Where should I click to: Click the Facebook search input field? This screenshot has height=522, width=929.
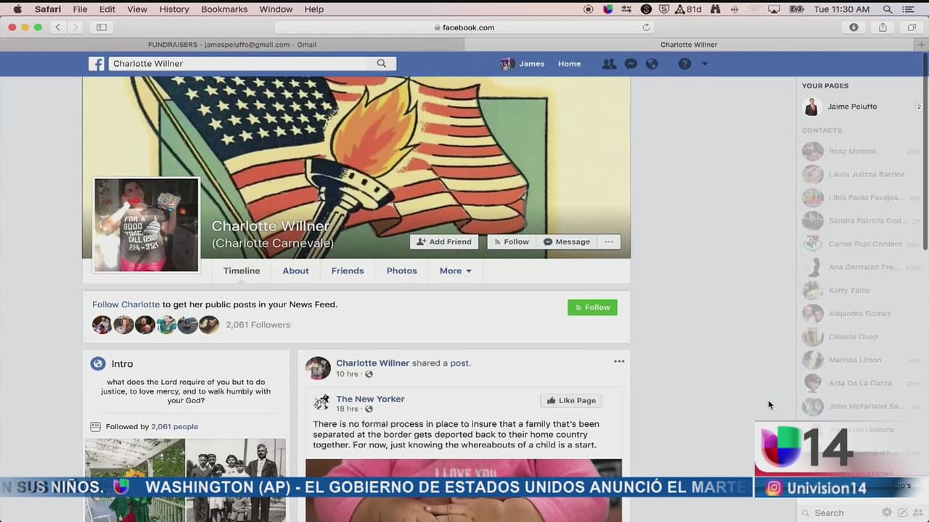pyautogui.click(x=240, y=64)
